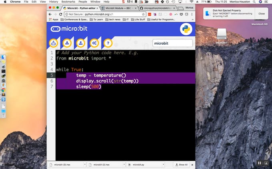
Task: Open the Chrome menu in menu bar
Action: 15,2
